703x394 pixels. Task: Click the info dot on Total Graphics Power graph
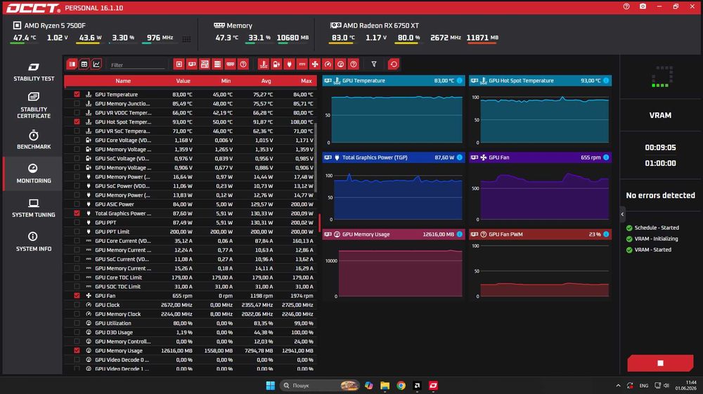(460, 157)
